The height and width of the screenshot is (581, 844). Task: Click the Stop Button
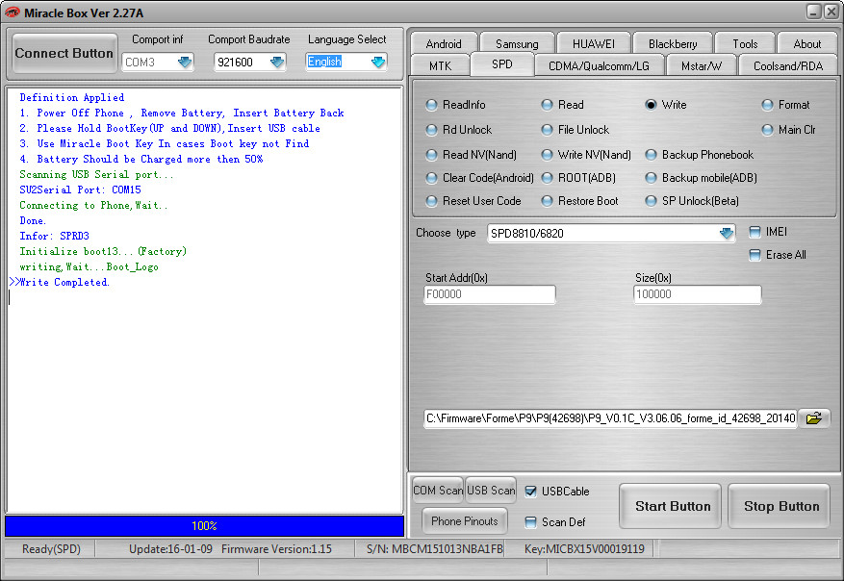click(x=780, y=506)
